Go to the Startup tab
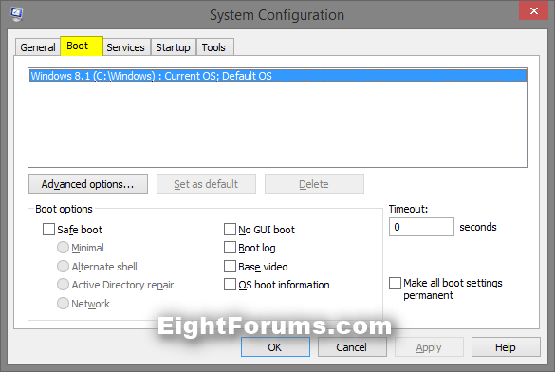Image resolution: width=555 pixels, height=372 pixels. coord(173,47)
